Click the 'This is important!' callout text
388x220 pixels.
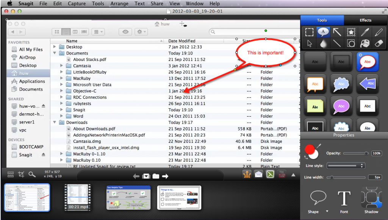click(x=265, y=53)
